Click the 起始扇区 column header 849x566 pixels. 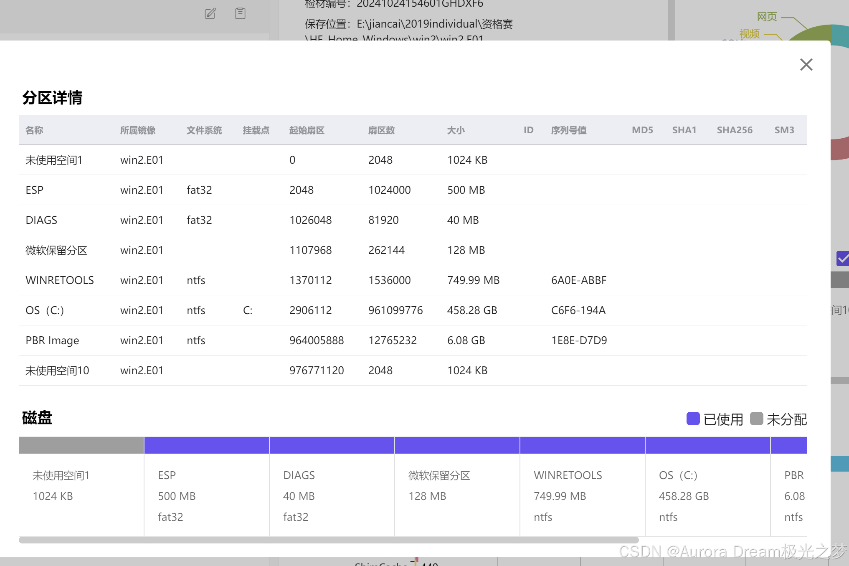coord(307,130)
